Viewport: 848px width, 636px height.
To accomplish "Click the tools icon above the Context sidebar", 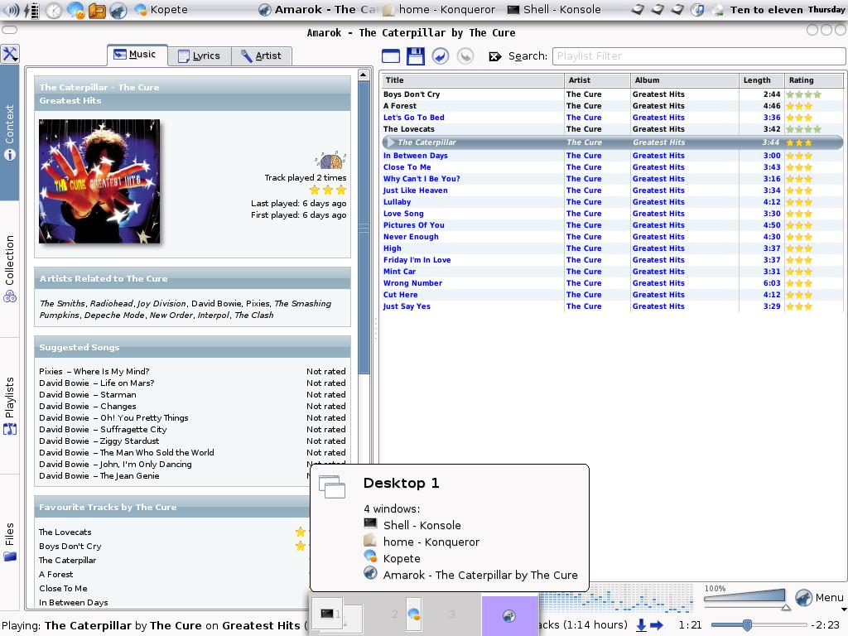I will 10,54.
